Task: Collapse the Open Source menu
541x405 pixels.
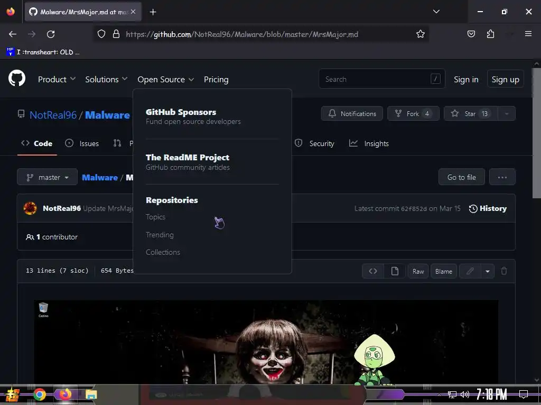Action: 165,80
